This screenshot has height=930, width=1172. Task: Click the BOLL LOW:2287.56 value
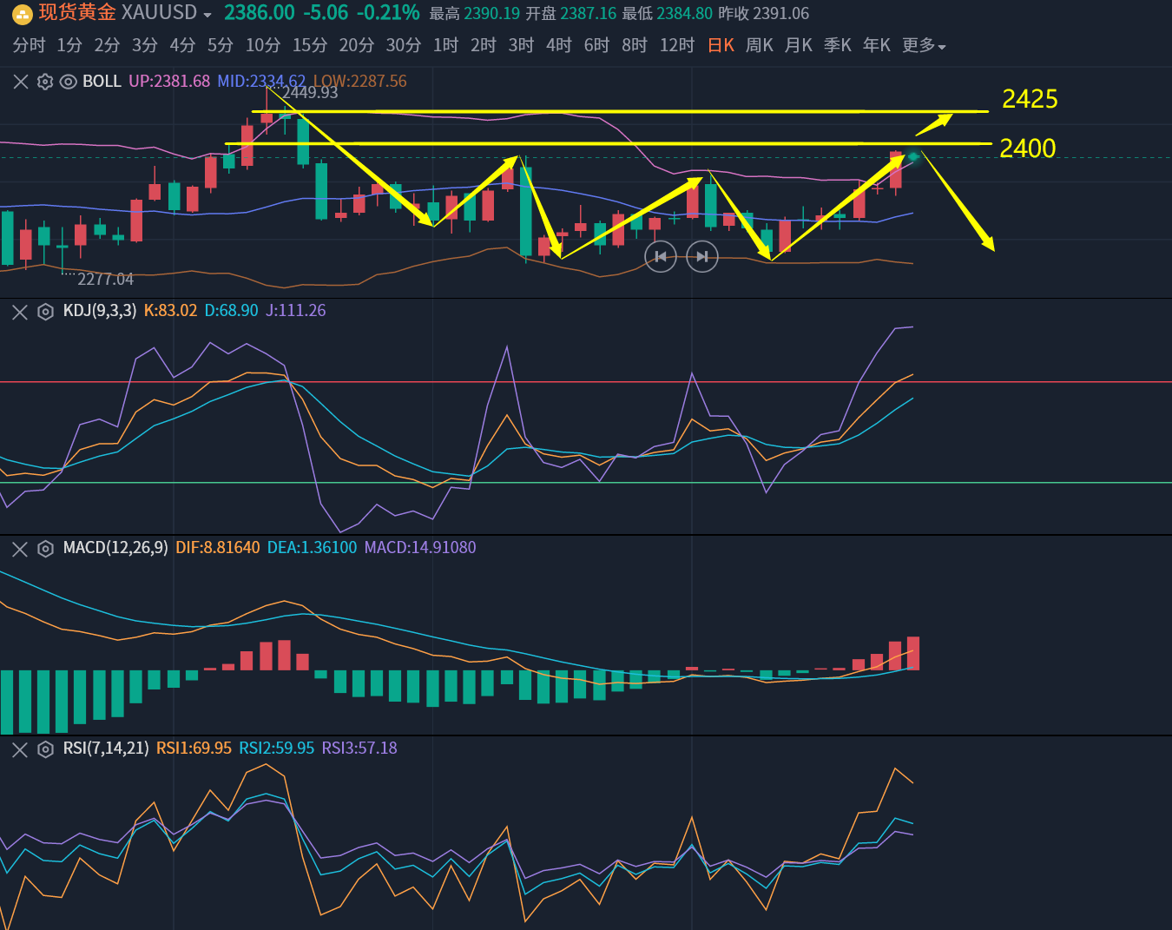point(359,82)
